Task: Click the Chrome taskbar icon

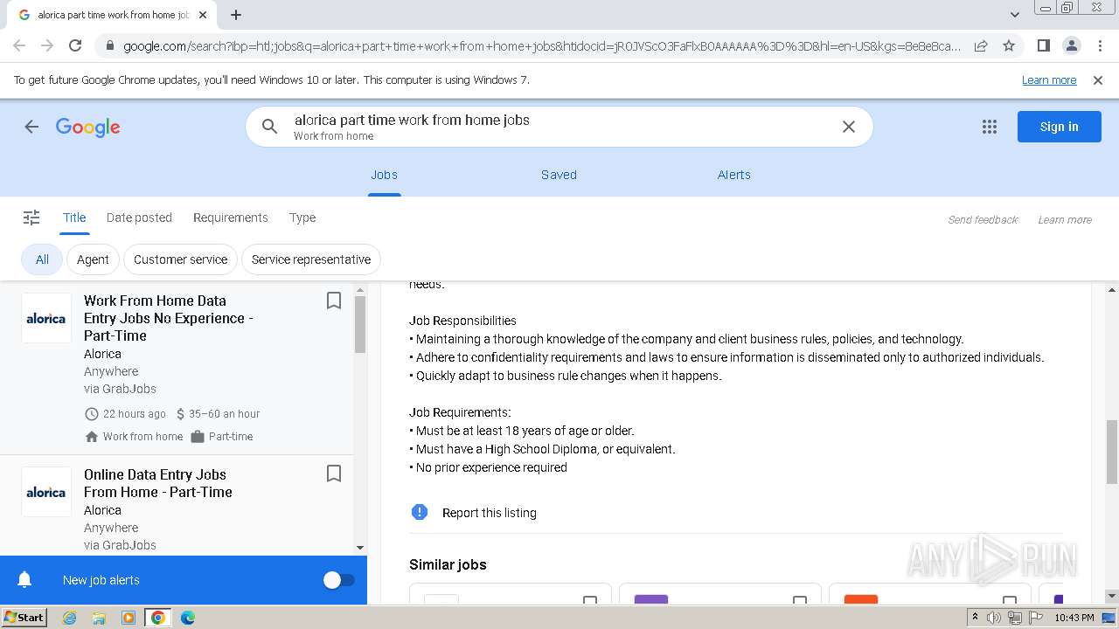Action: (x=158, y=618)
